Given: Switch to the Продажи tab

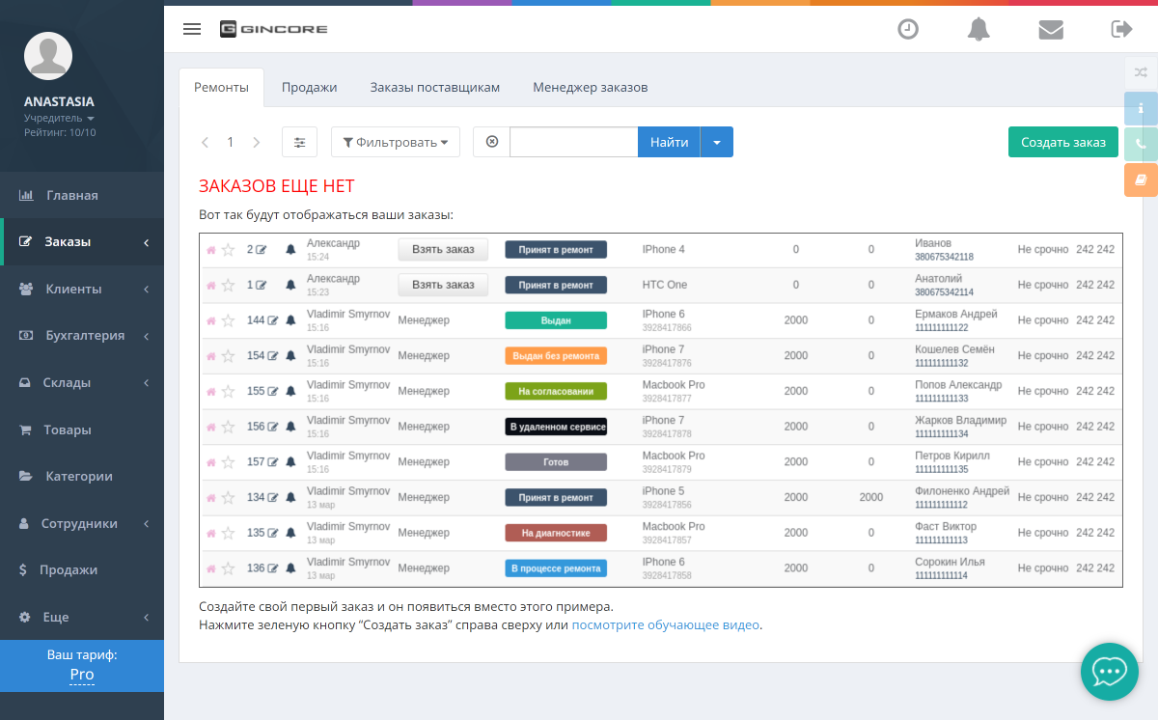Looking at the screenshot, I should (x=309, y=87).
